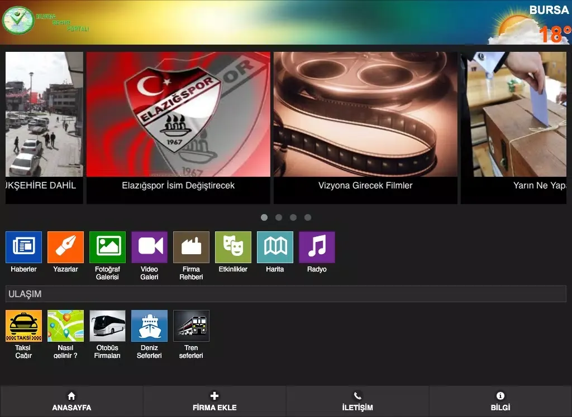Screen dimensions: 572x417
Task: Select the third carousel page dot
Action: tap(293, 217)
